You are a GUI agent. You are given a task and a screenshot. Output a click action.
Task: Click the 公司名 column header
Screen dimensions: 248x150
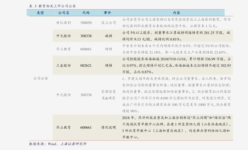pos(64,13)
